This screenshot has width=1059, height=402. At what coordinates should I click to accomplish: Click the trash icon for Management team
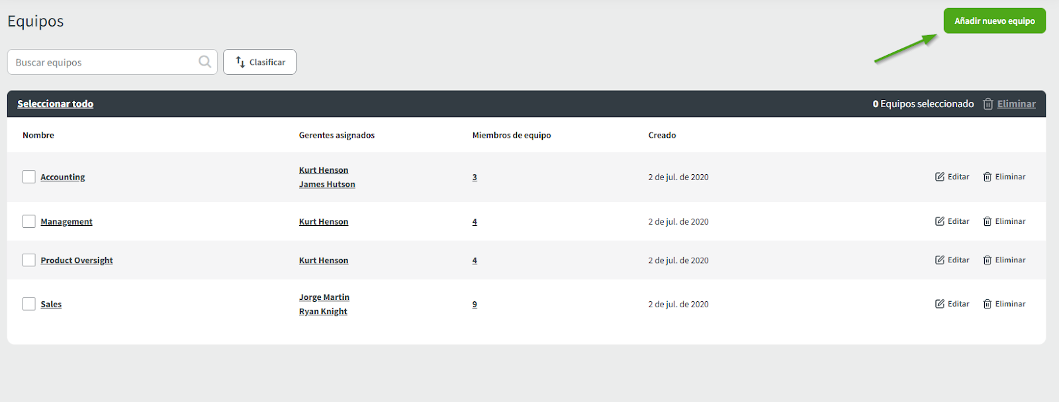pos(987,221)
